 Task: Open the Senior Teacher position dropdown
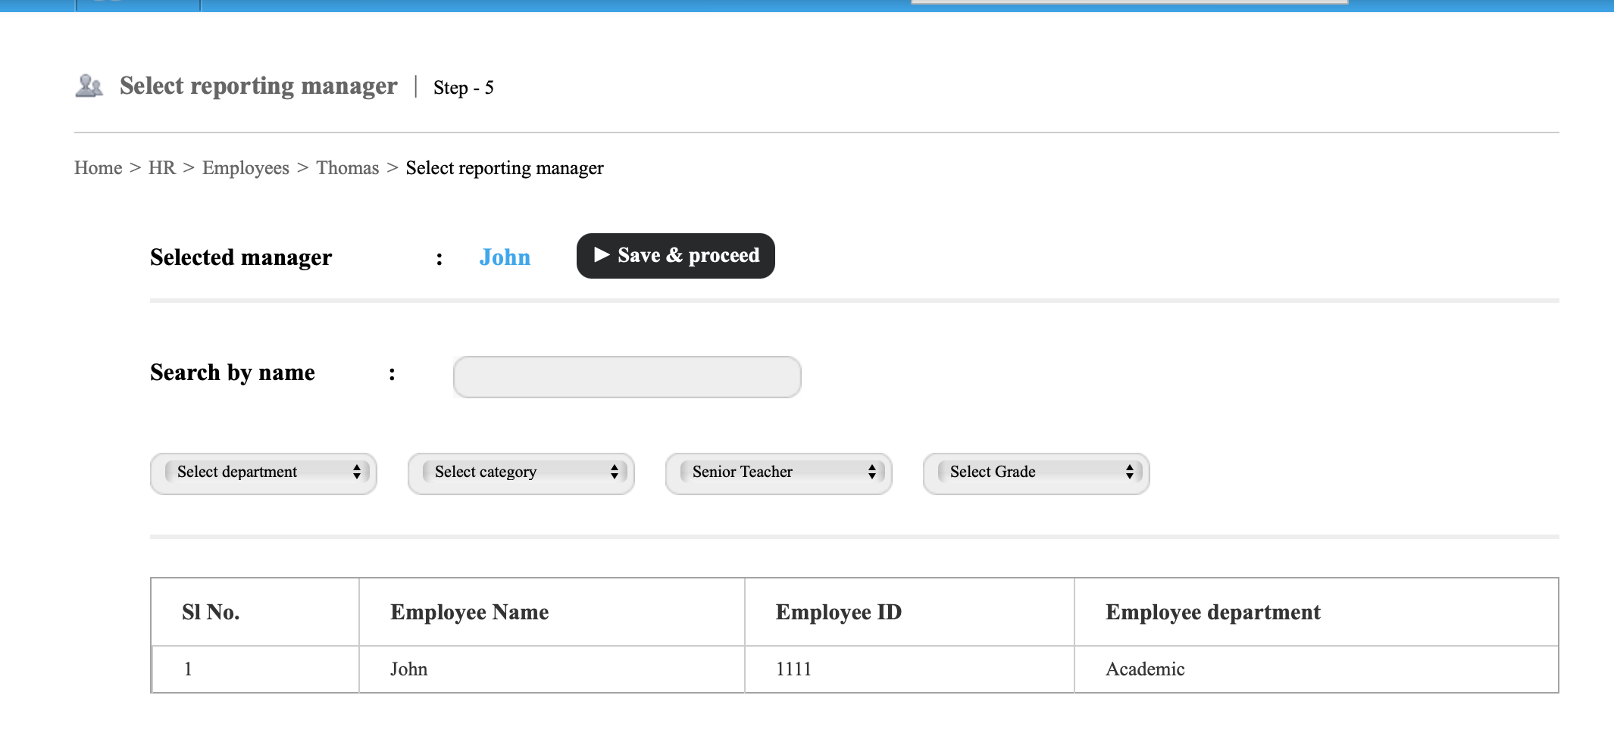[779, 473]
